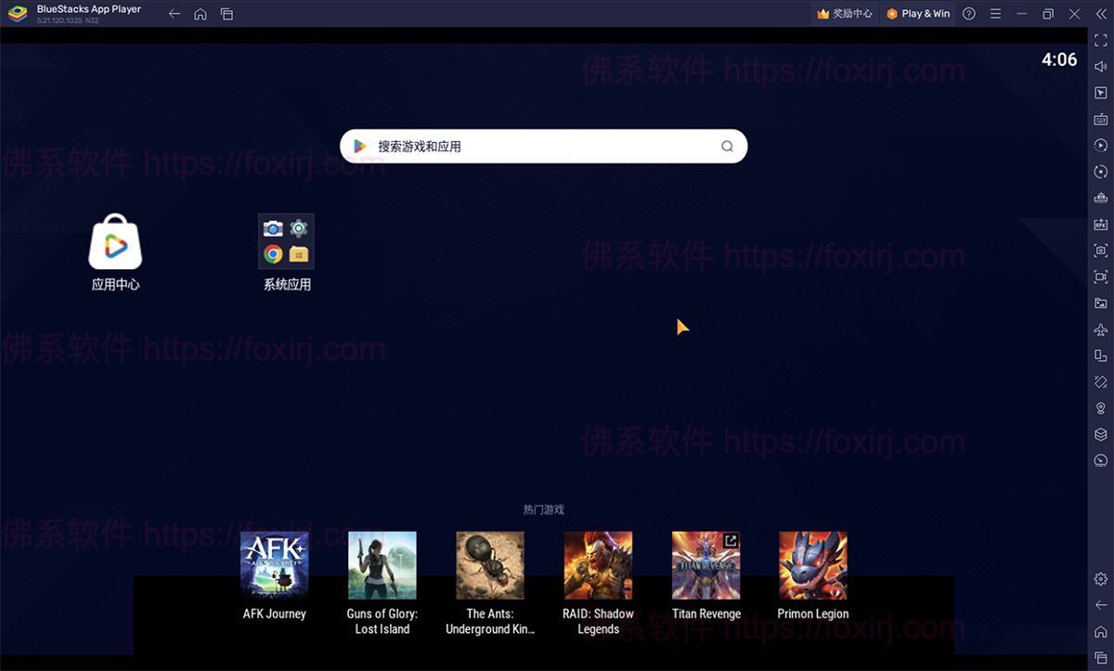Launch the 应用中心 app center
Screen dimensions: 1114x671
click(115, 242)
